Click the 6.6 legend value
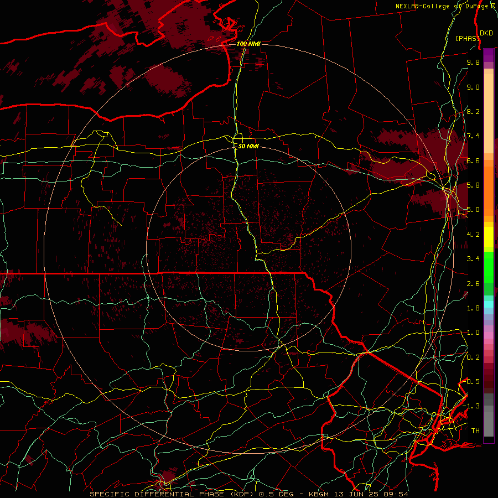 [473, 160]
